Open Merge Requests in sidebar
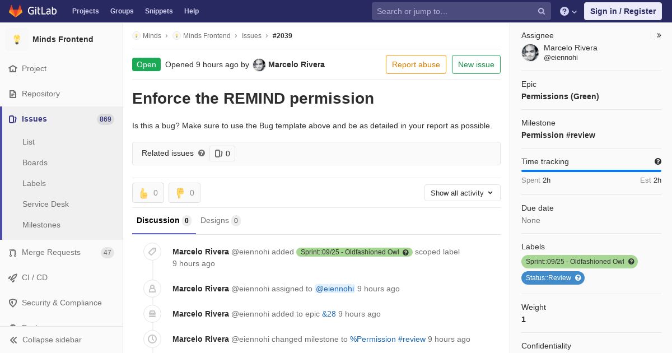 click(x=51, y=252)
